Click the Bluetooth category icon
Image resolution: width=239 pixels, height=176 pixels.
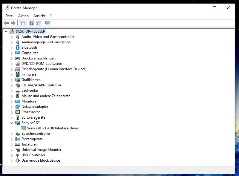click(x=18, y=48)
